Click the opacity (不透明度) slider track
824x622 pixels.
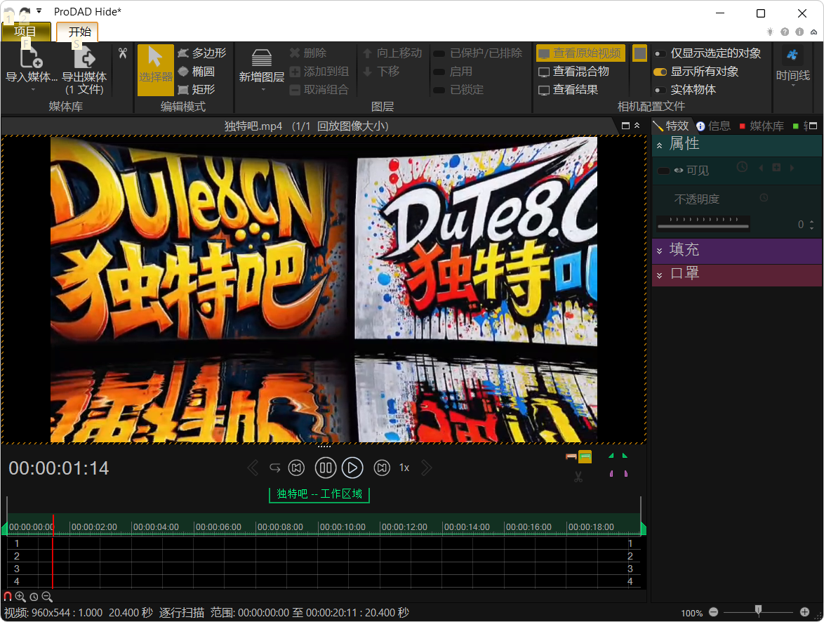point(703,227)
